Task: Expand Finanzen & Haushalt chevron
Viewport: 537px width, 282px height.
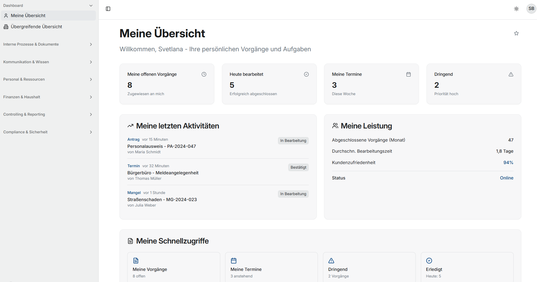Action: (x=91, y=97)
